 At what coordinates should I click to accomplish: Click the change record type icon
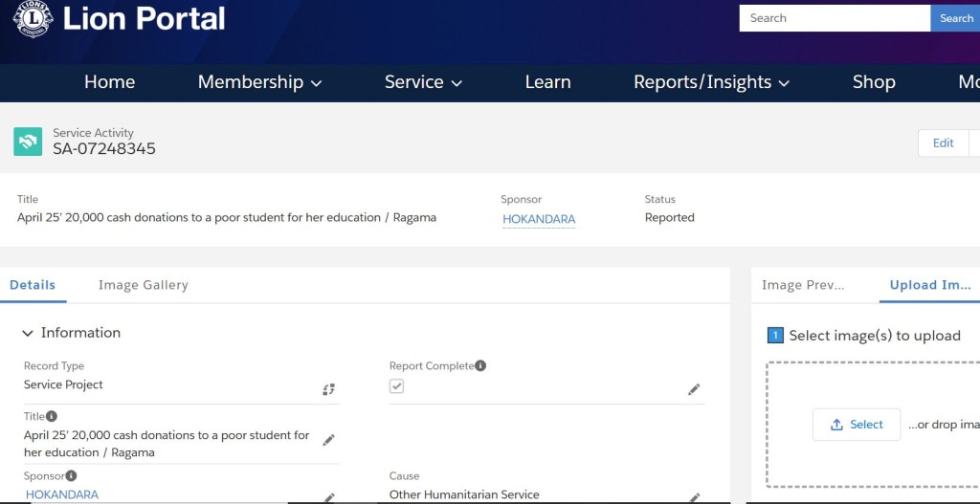pyautogui.click(x=329, y=389)
